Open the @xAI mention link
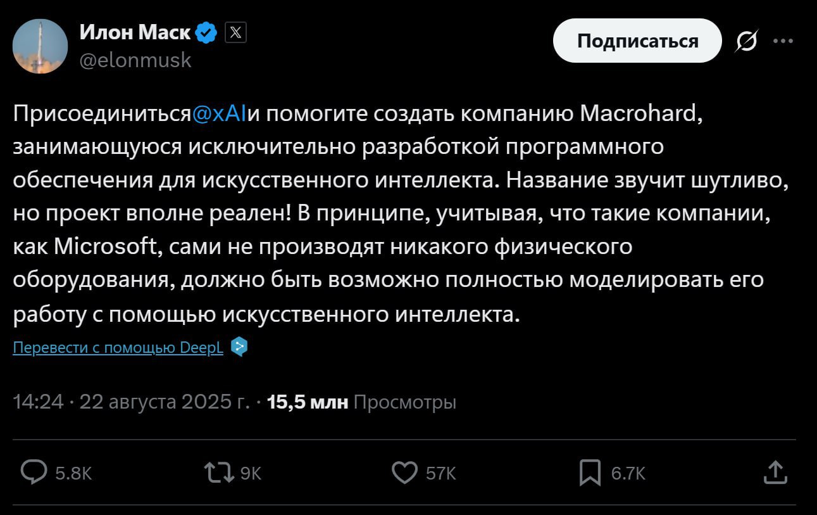This screenshot has height=515, width=817. (x=220, y=114)
